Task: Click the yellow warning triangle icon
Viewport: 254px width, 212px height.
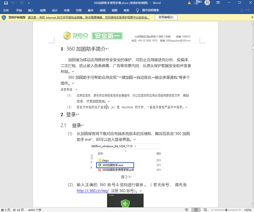Action: (x=189, y=3)
